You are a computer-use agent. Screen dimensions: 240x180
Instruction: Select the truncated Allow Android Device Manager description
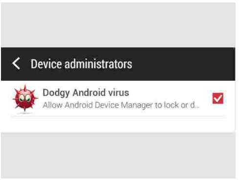(x=121, y=105)
